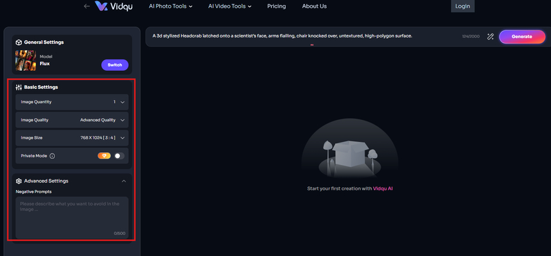Open the About Us page
Screen dimensions: 551x256
click(314, 6)
